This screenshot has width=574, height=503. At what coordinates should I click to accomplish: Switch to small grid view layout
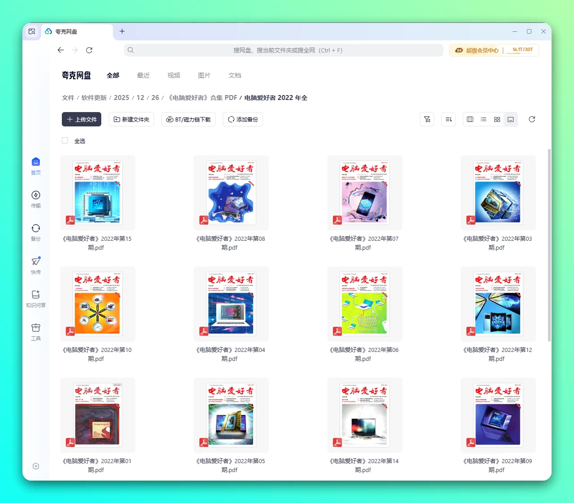(x=497, y=119)
